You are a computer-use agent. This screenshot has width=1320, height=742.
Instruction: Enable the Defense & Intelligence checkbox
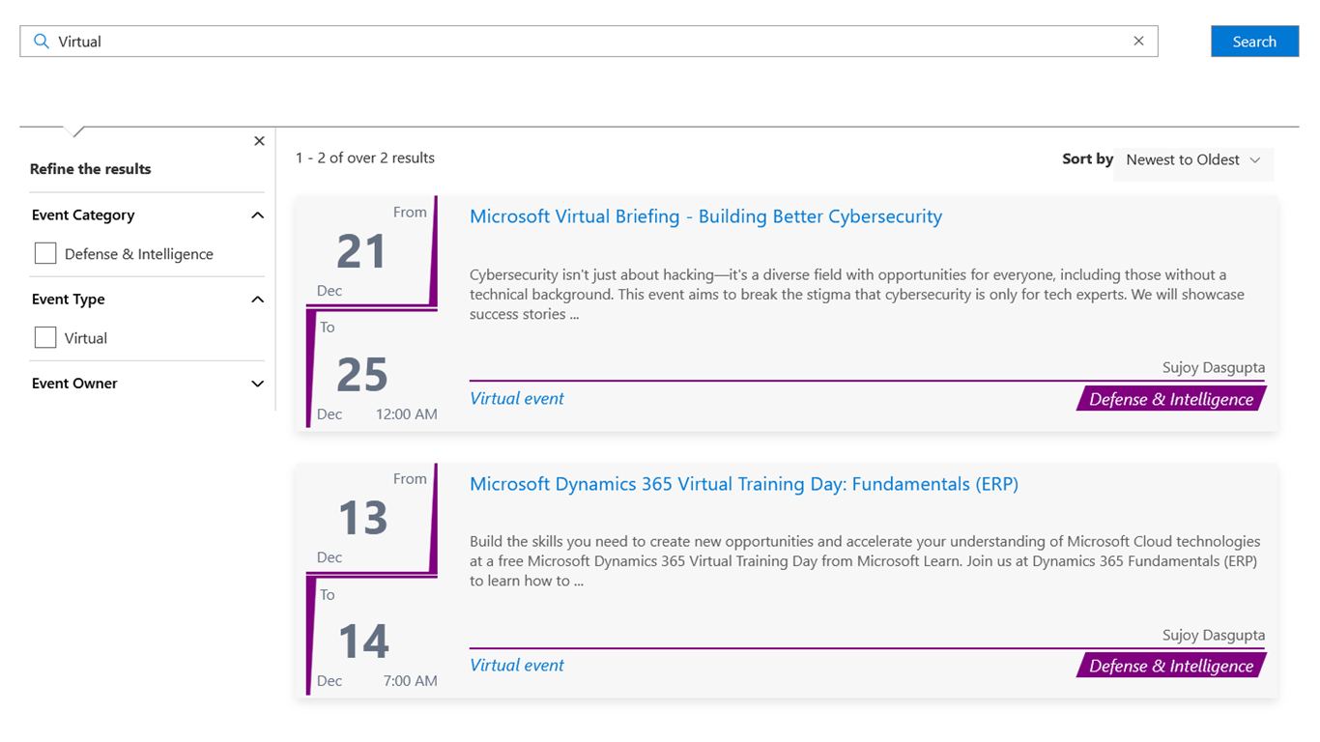[45, 254]
